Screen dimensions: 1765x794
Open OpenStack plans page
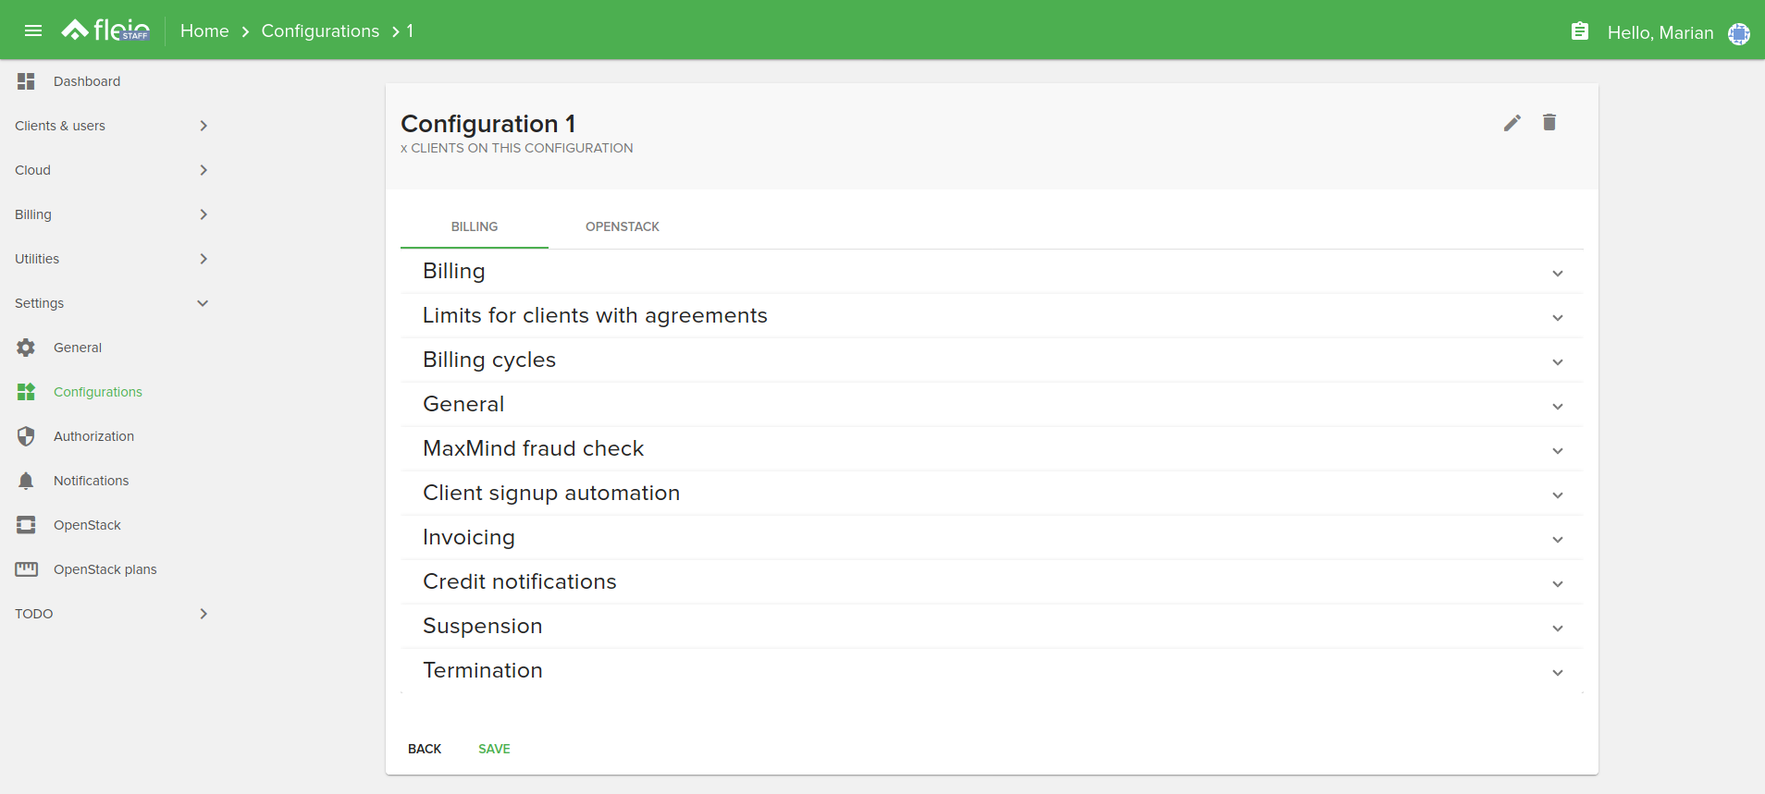click(105, 569)
